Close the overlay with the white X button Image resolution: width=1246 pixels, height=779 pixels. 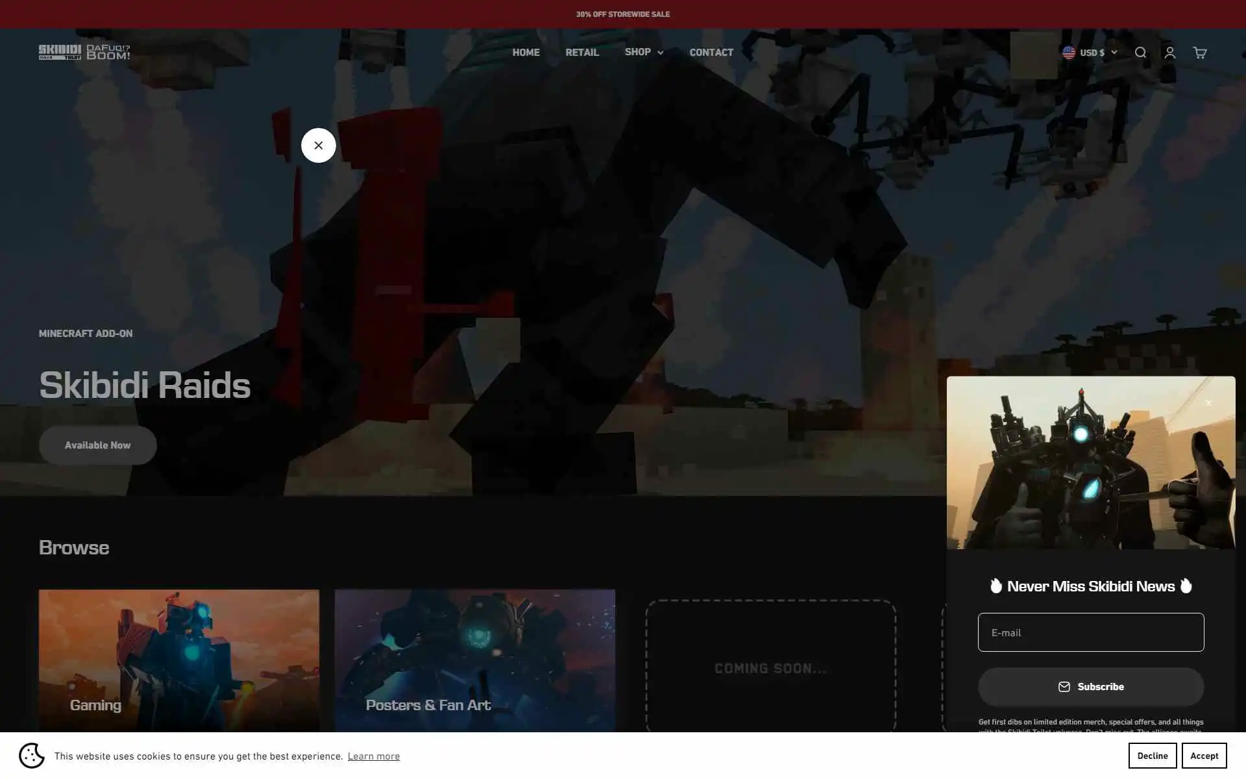pos(318,145)
